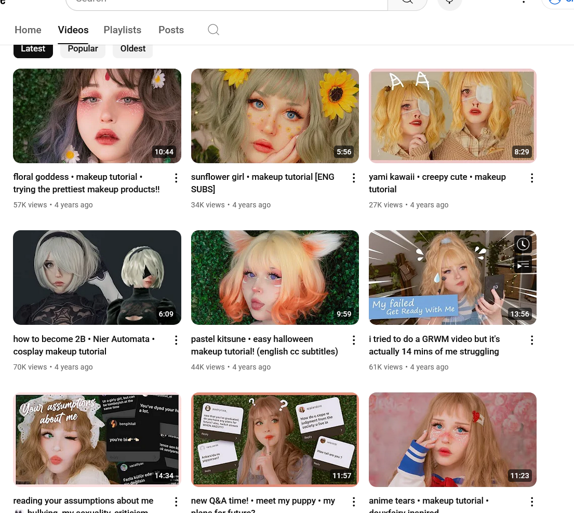Switch to the Home tab
This screenshot has width=574, height=513.
point(28,30)
